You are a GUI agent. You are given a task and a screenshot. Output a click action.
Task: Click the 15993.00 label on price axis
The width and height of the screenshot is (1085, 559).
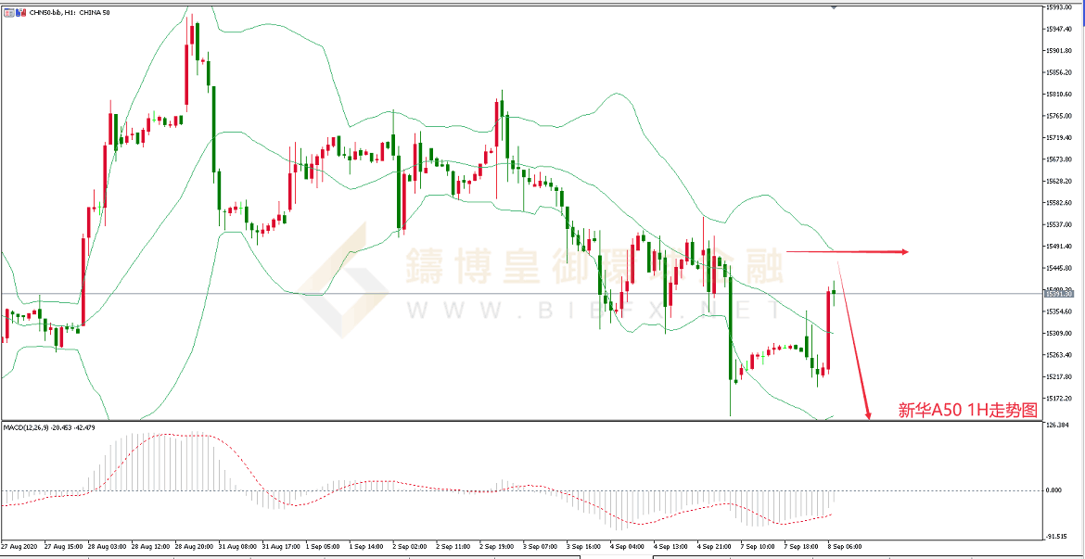coord(1059,7)
